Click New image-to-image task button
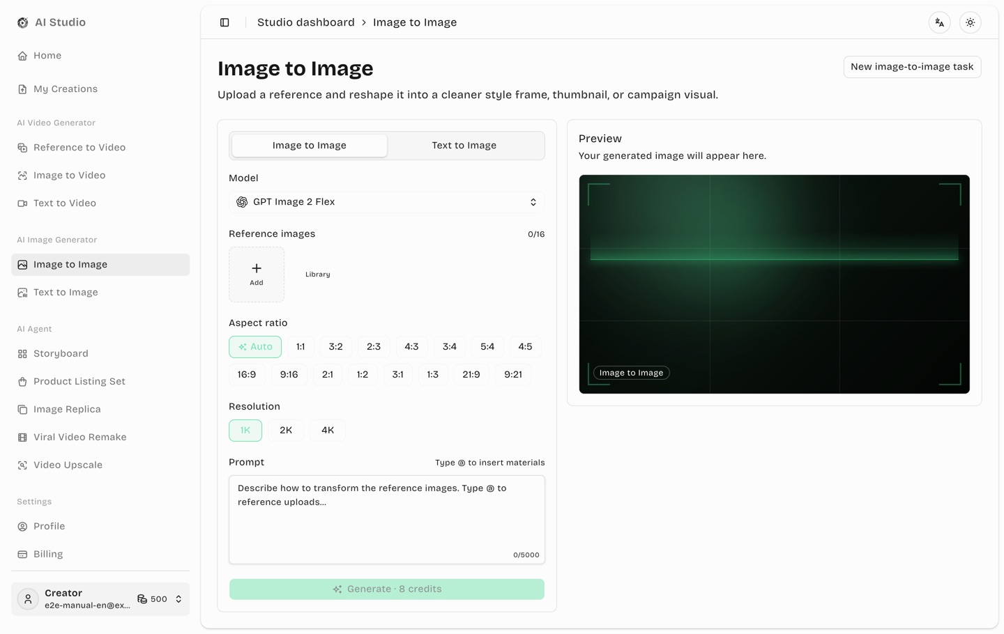Screen dimensions: 1004x634 coord(912,67)
